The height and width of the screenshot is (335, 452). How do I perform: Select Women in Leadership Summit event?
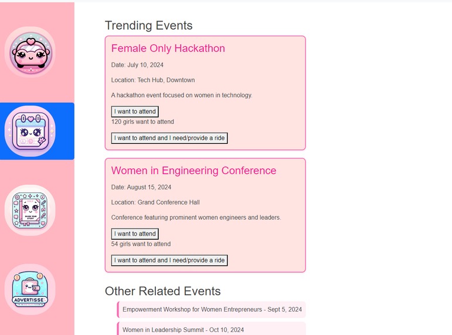coord(212,329)
